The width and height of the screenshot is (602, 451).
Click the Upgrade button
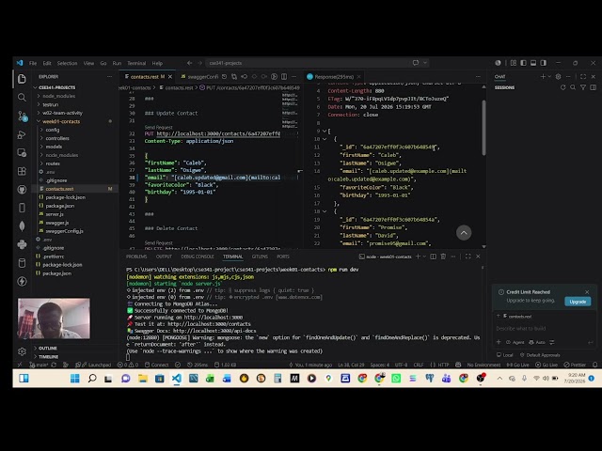[x=578, y=302]
